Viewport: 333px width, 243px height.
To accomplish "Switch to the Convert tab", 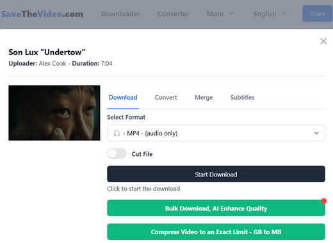I will pos(166,98).
